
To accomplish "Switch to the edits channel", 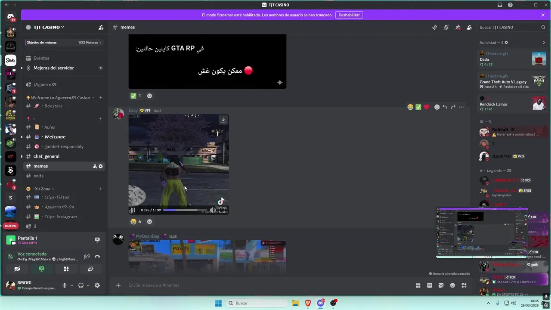I will [x=64, y=176].
